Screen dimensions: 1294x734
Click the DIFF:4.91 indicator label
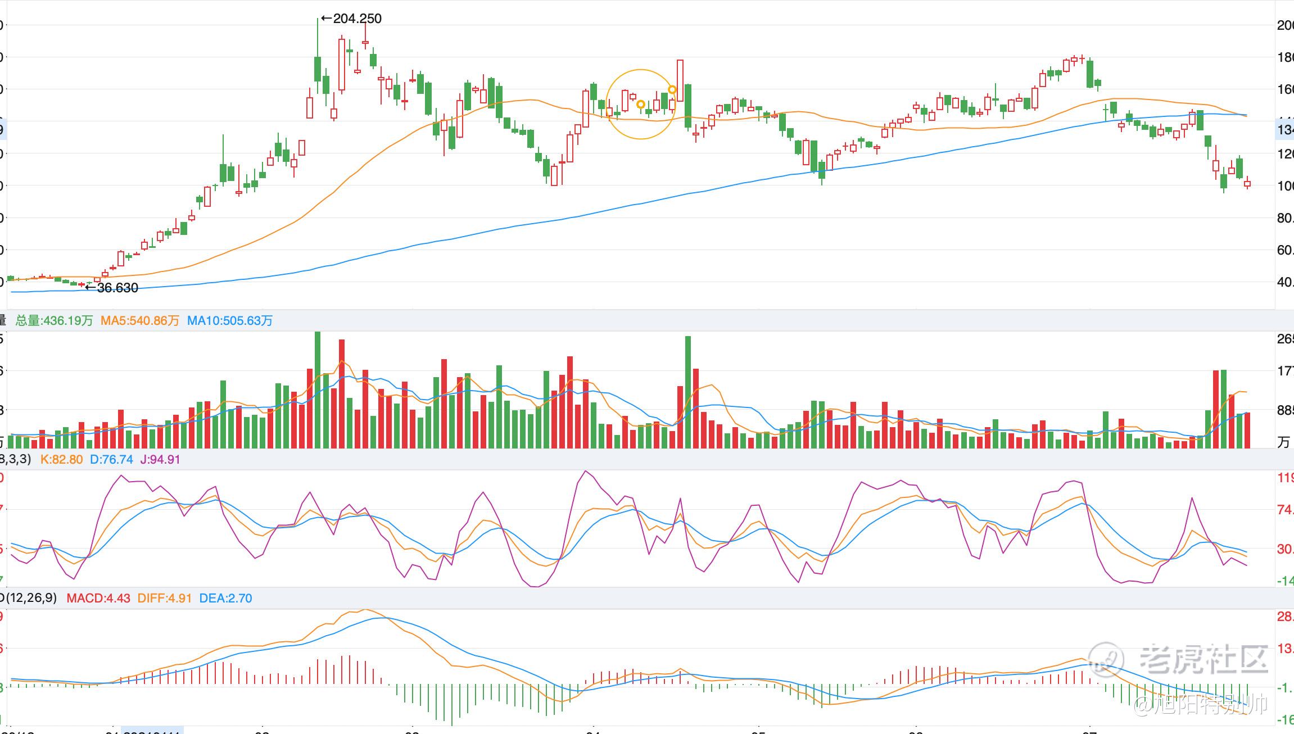[165, 598]
